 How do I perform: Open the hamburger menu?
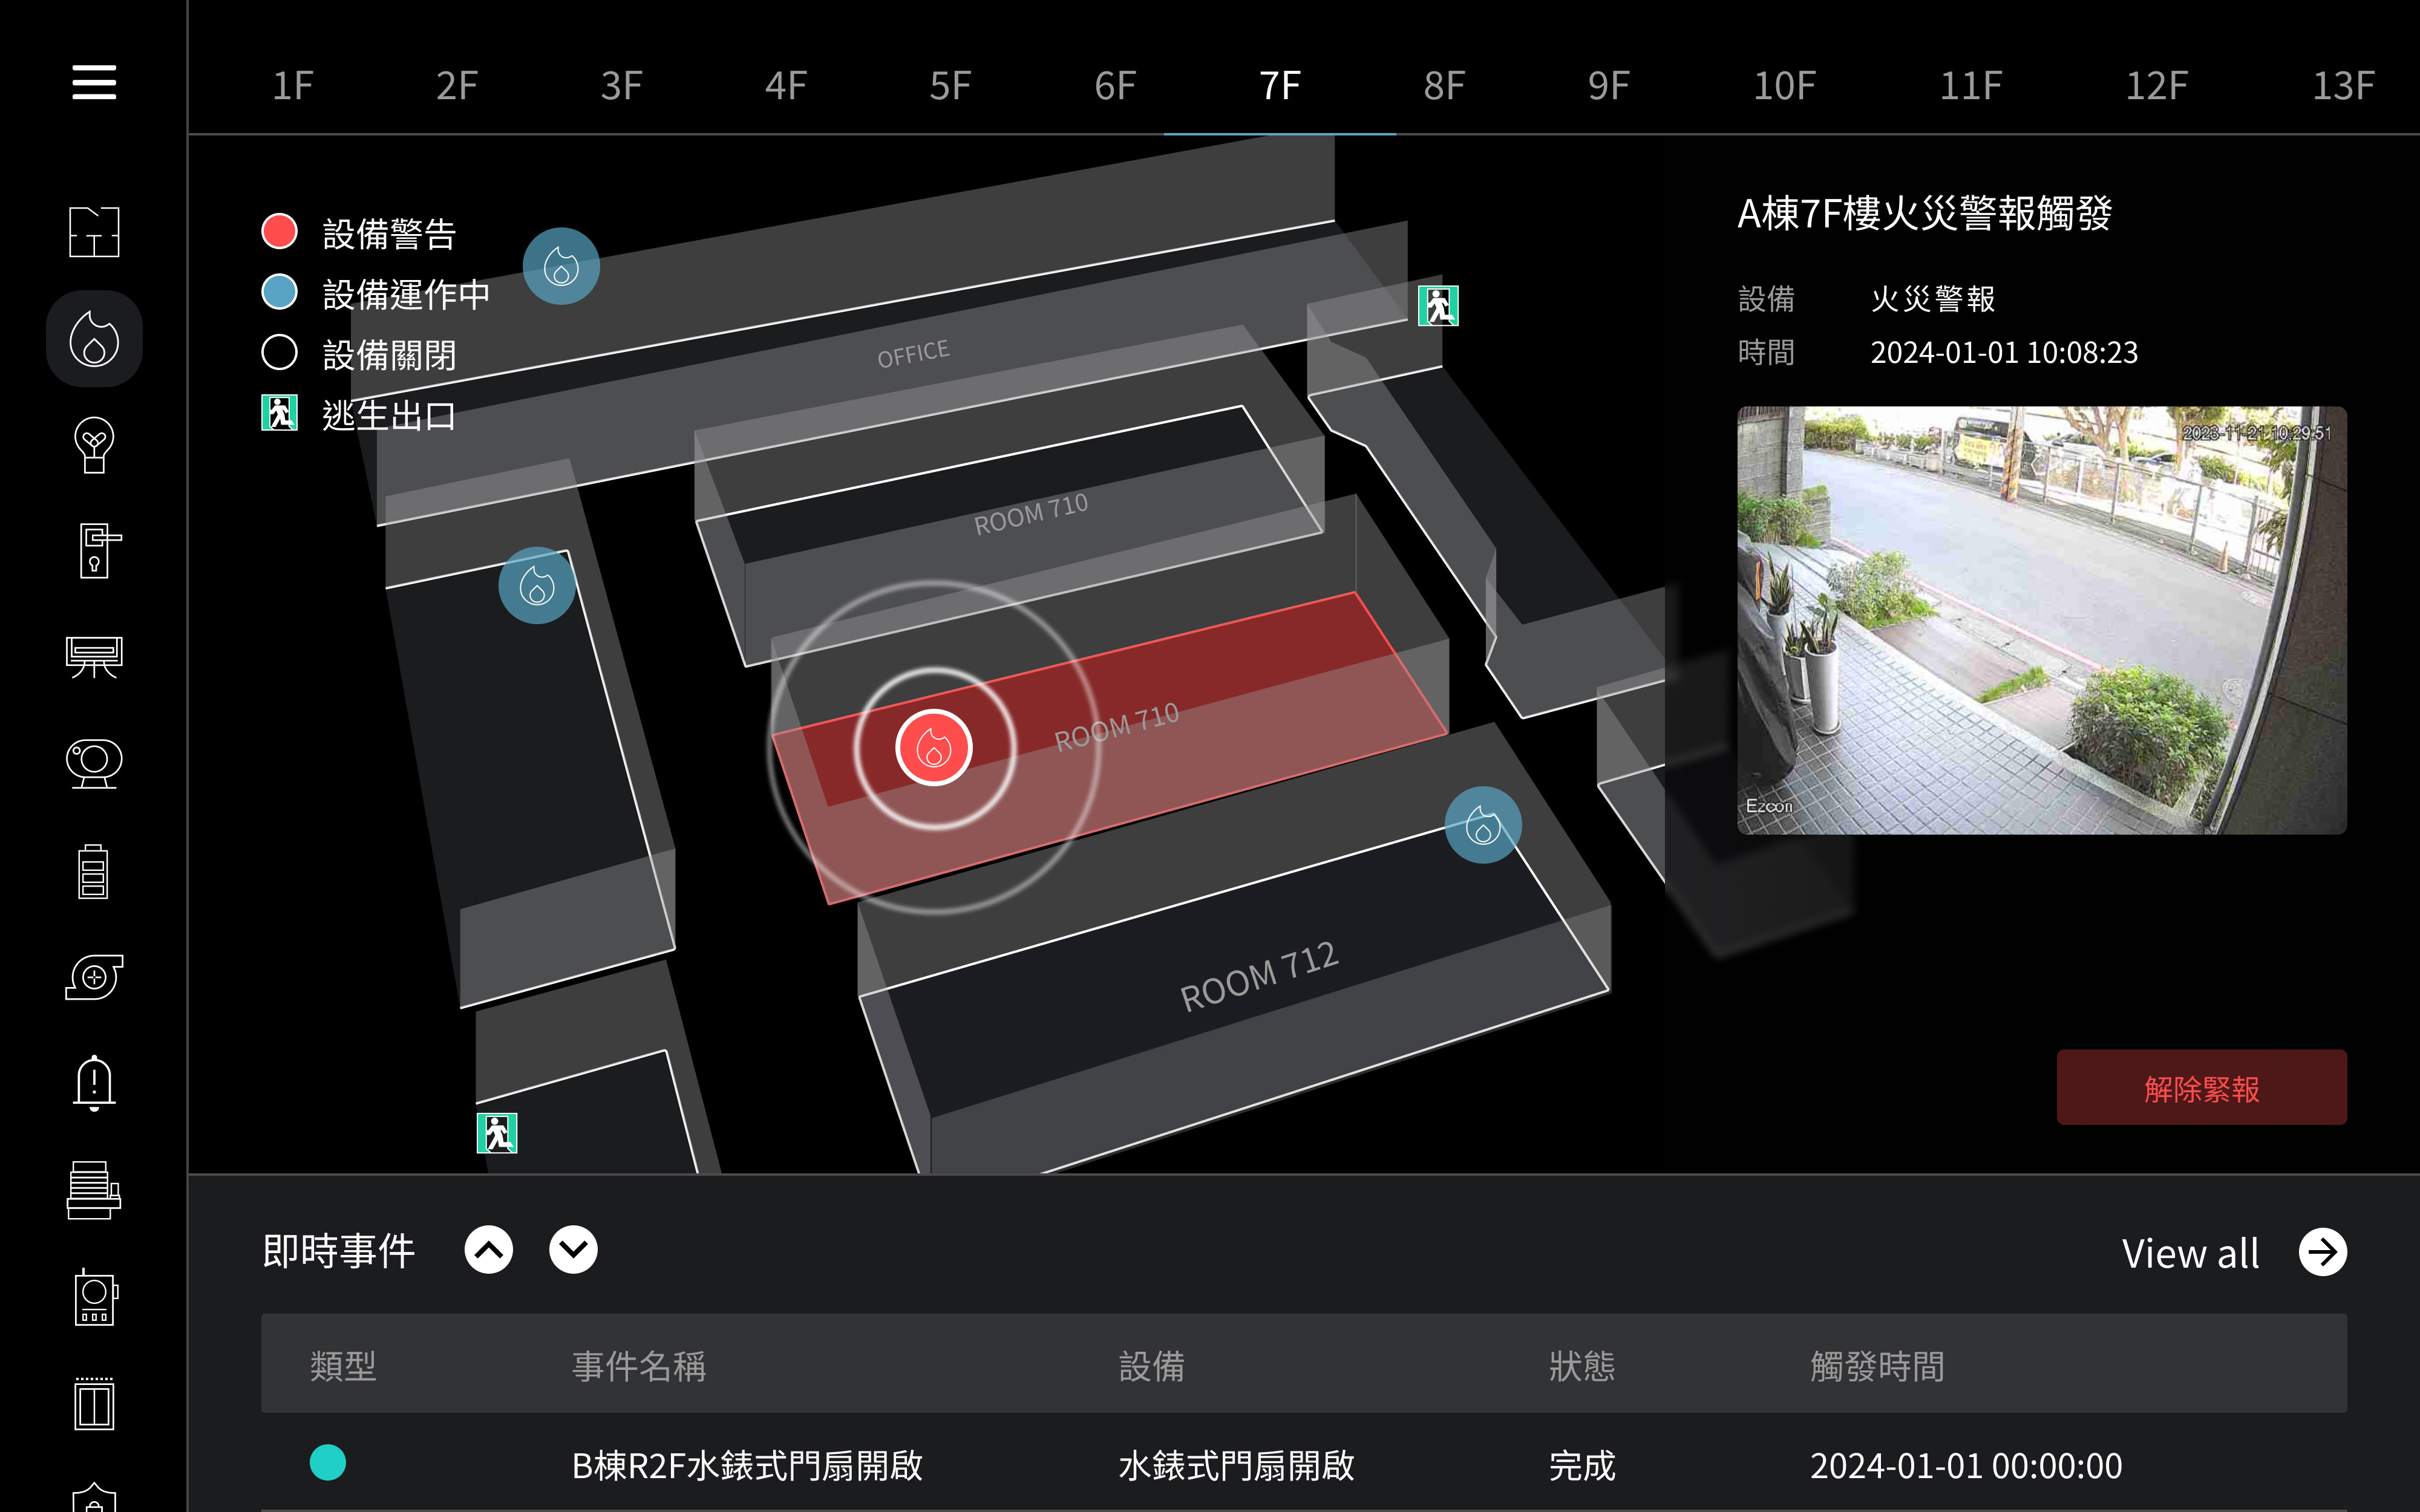94,82
